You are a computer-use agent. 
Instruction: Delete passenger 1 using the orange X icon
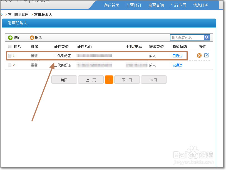click(x=199, y=55)
